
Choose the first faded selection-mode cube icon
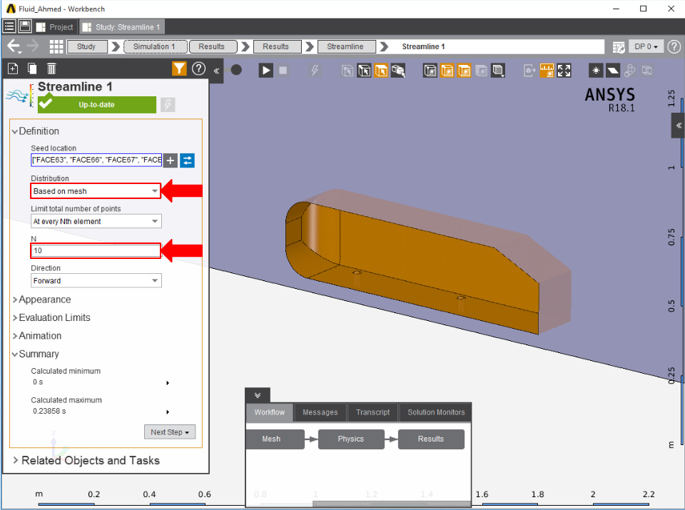click(x=347, y=71)
